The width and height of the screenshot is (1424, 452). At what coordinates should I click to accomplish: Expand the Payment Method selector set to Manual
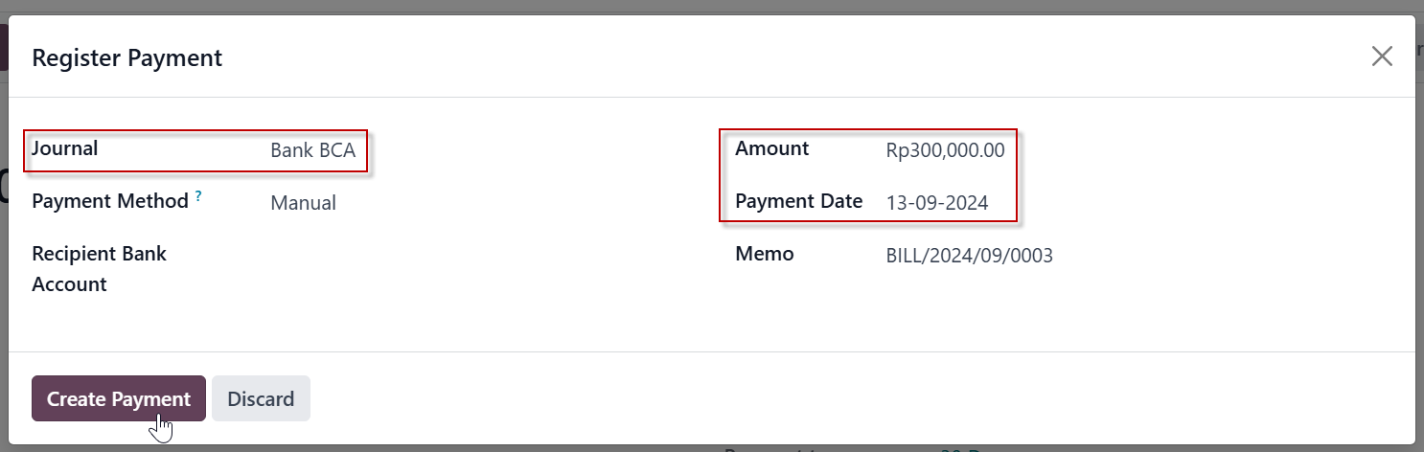pyautogui.click(x=479, y=203)
